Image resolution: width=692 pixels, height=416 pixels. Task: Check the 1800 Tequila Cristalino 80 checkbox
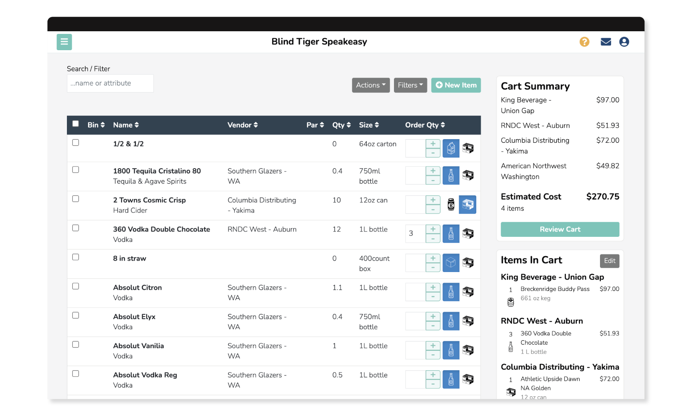click(x=76, y=170)
